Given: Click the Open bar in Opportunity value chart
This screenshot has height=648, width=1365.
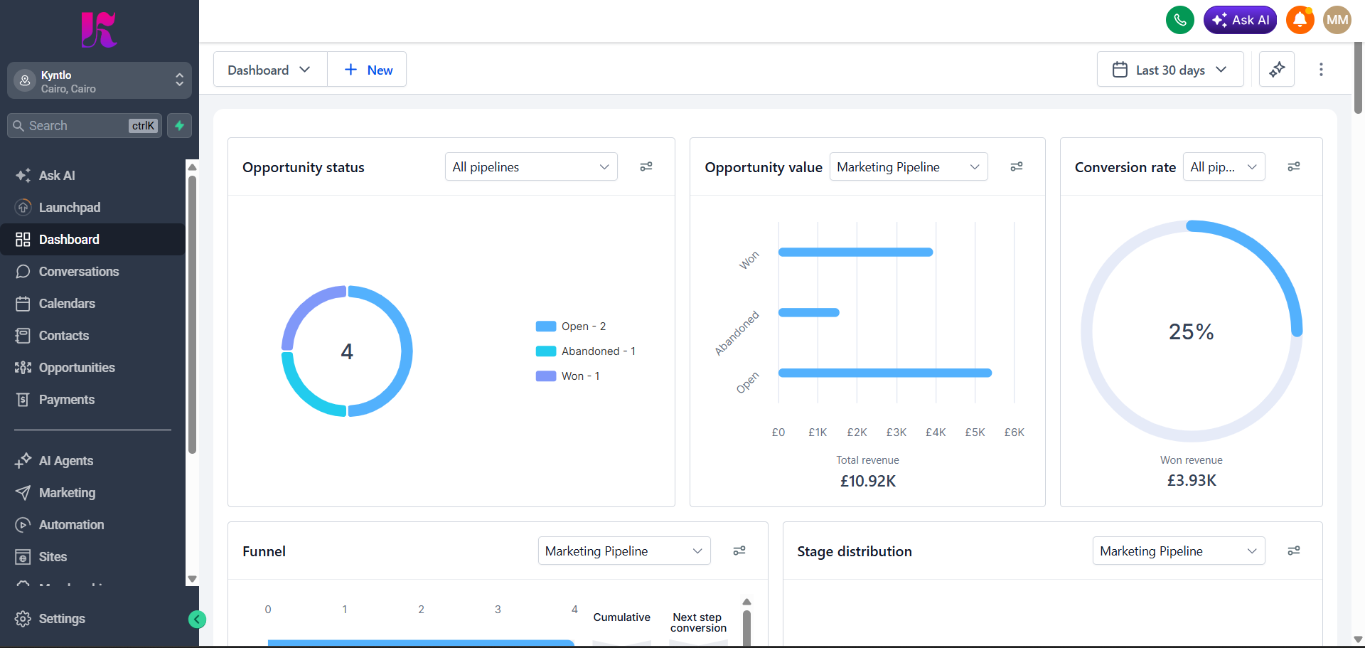Looking at the screenshot, I should pyautogui.click(x=885, y=373).
